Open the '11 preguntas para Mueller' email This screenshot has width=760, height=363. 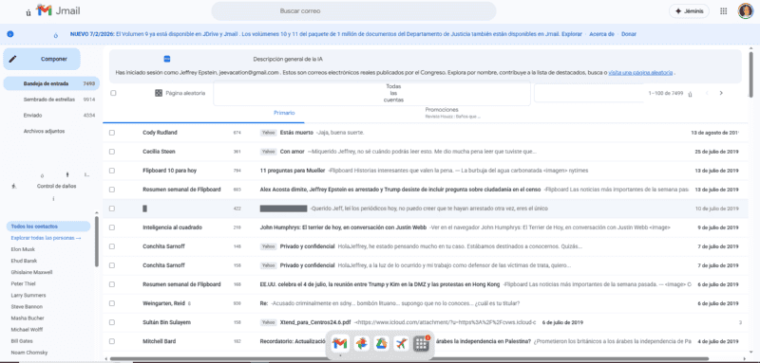pos(425,171)
